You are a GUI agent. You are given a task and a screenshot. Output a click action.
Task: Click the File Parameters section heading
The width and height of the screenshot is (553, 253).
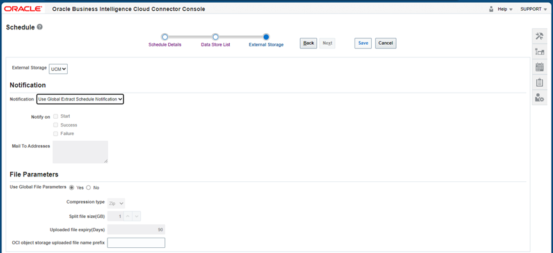[x=34, y=174]
